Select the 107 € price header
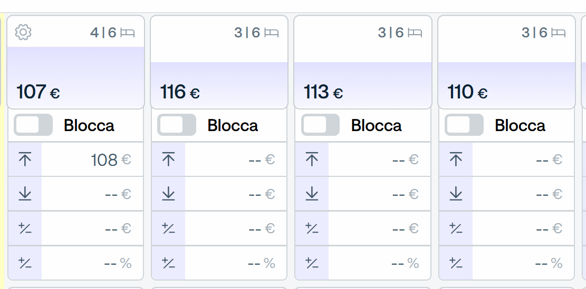Screen dimensions: 586x289 pyautogui.click(x=38, y=92)
